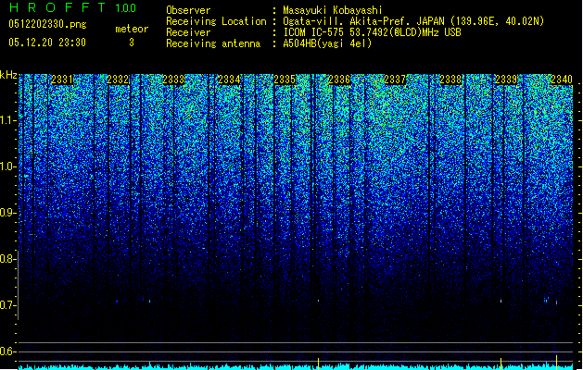Click the Receiver field label

(x=188, y=32)
